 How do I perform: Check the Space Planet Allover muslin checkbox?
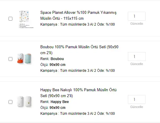(10, 19)
